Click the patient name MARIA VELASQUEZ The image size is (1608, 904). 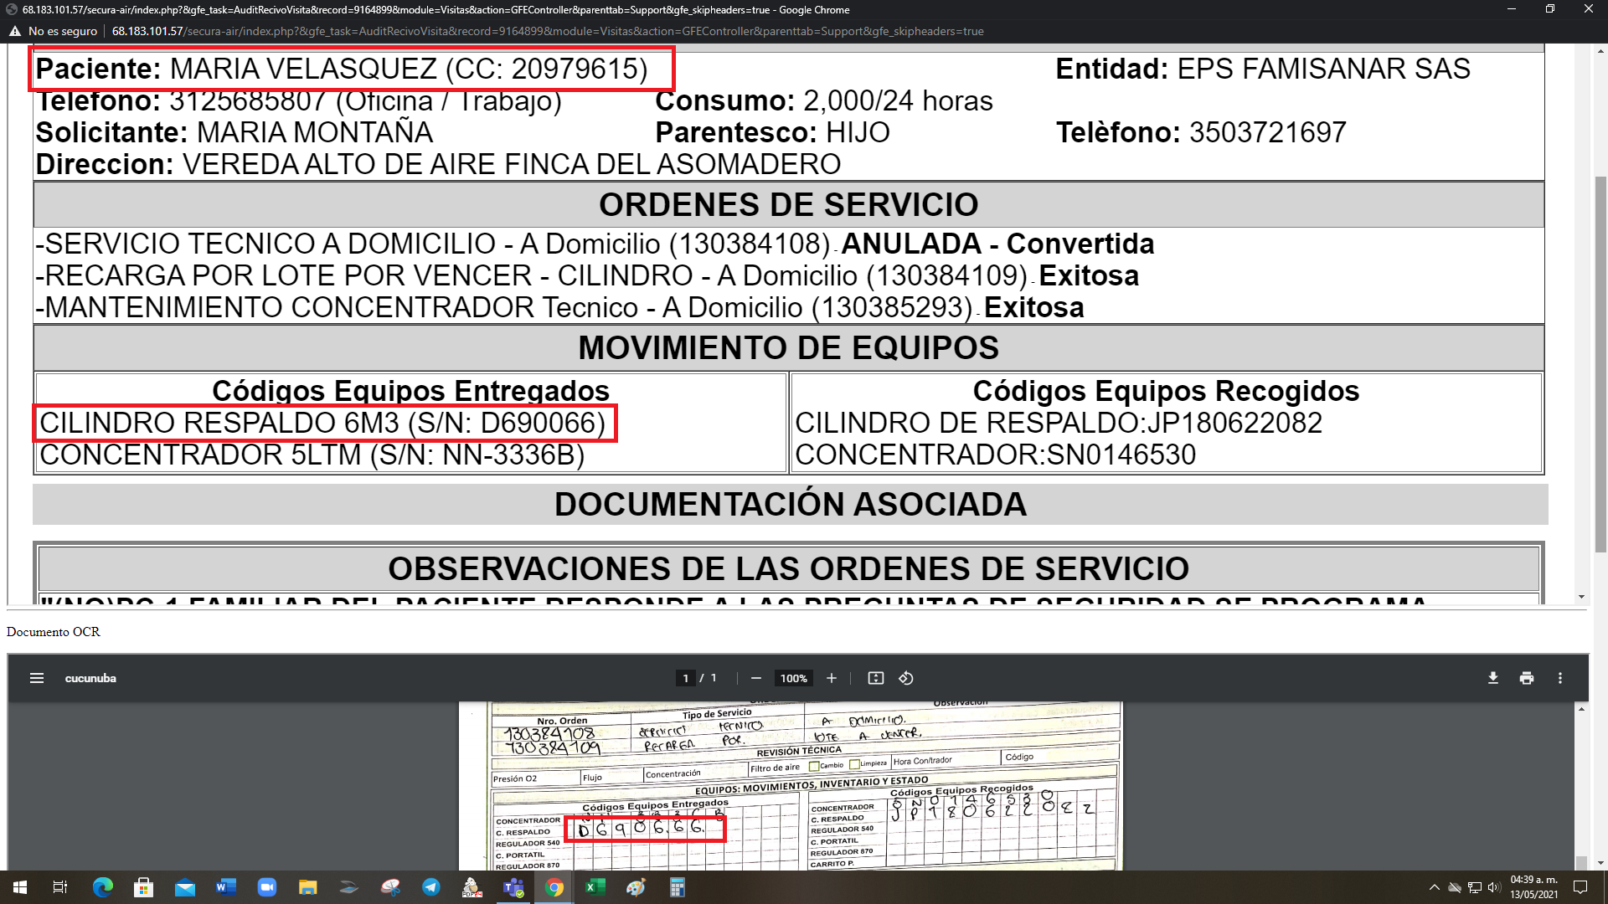tap(303, 69)
